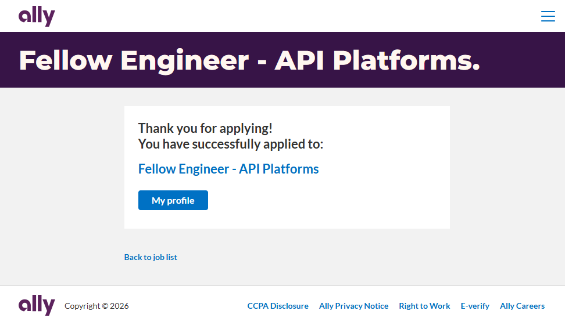The width and height of the screenshot is (565, 325).
Task: Go back to the job list
Action: [151, 257]
